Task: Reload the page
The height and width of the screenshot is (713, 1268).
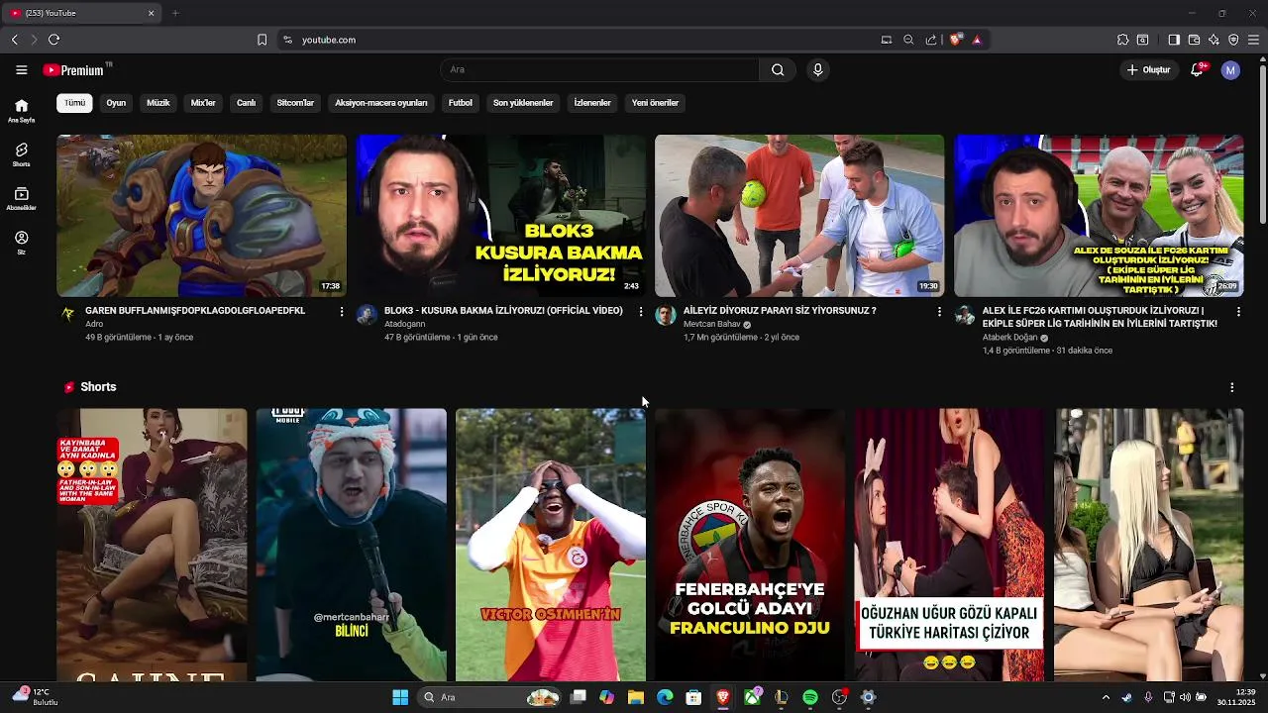Action: 53,40
